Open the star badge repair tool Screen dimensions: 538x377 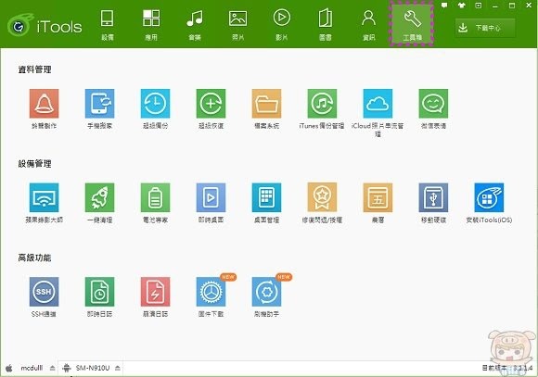click(322, 197)
